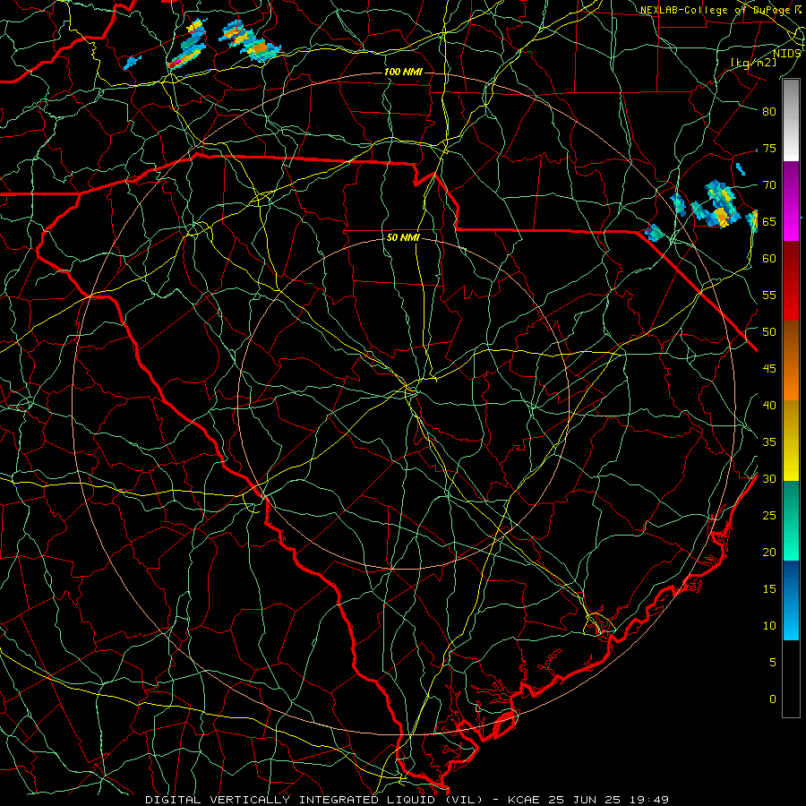This screenshot has width=806, height=806.
Task: Click the "50 NMI" range ring label
Action: point(403,237)
